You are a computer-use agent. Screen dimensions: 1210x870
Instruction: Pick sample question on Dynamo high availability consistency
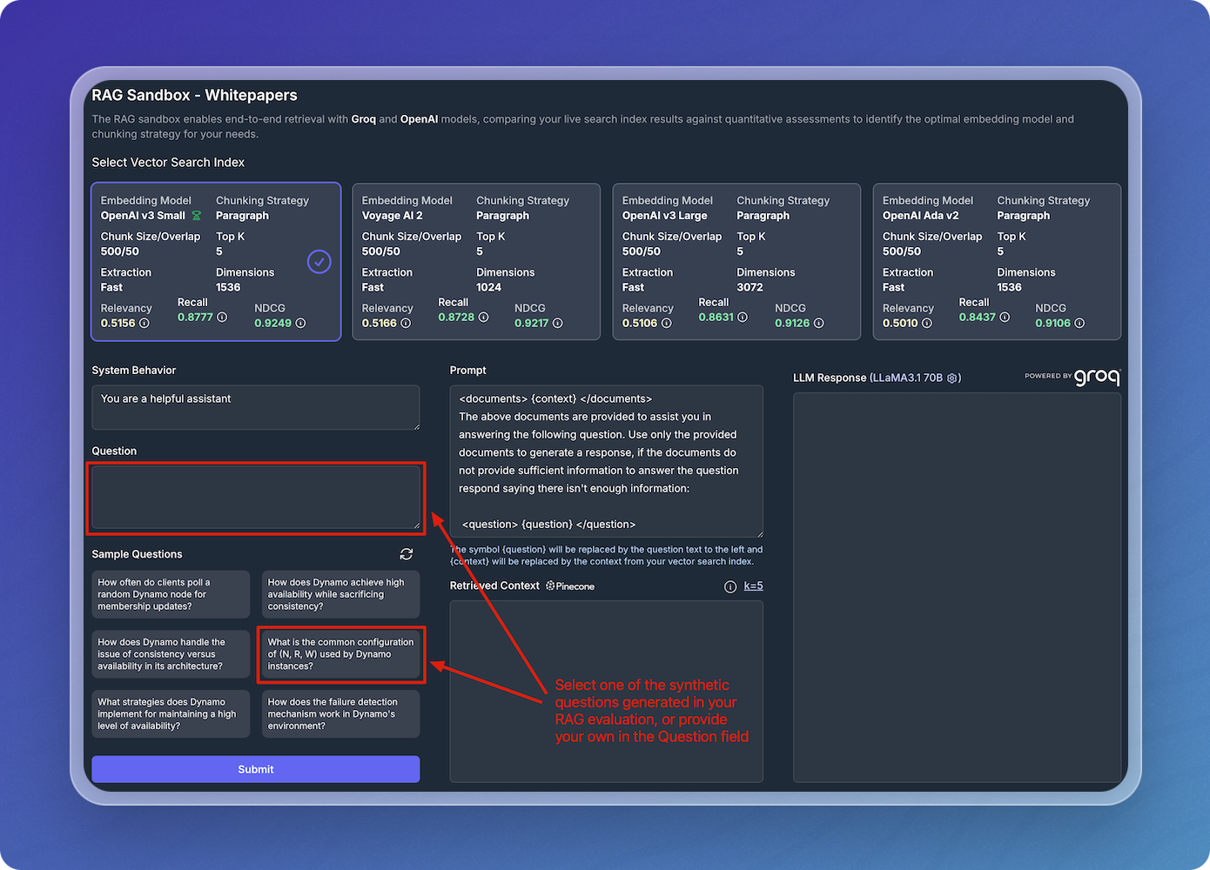coord(341,594)
